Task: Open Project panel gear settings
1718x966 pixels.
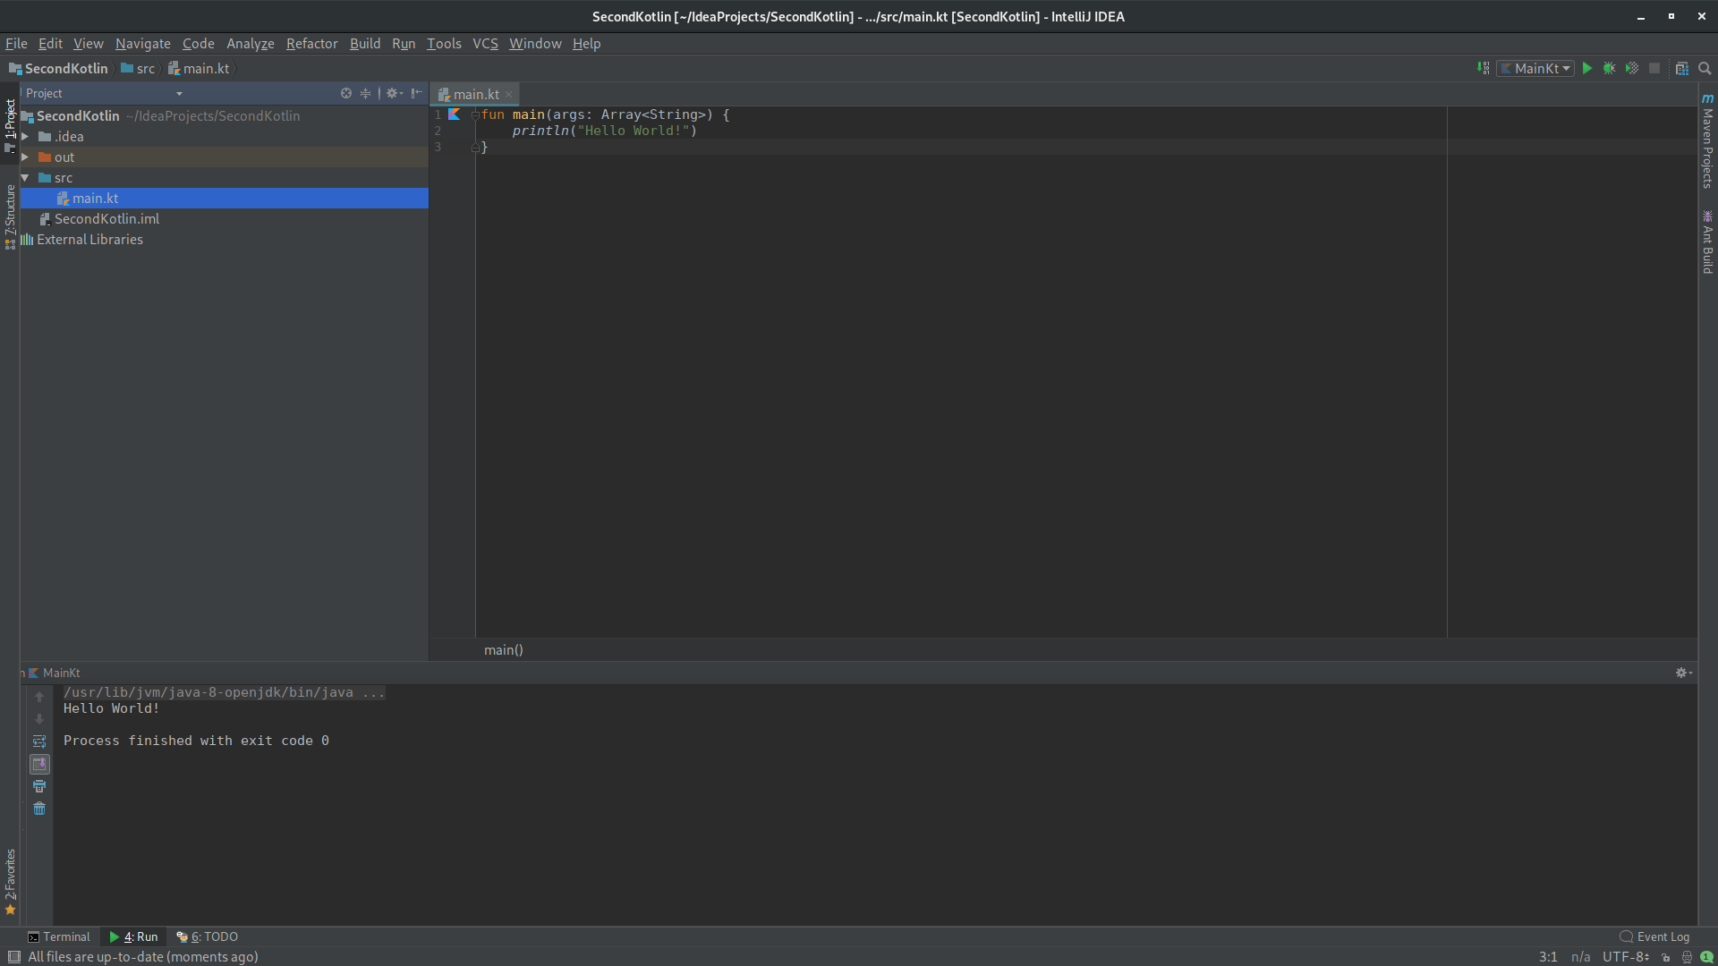Action: [394, 93]
